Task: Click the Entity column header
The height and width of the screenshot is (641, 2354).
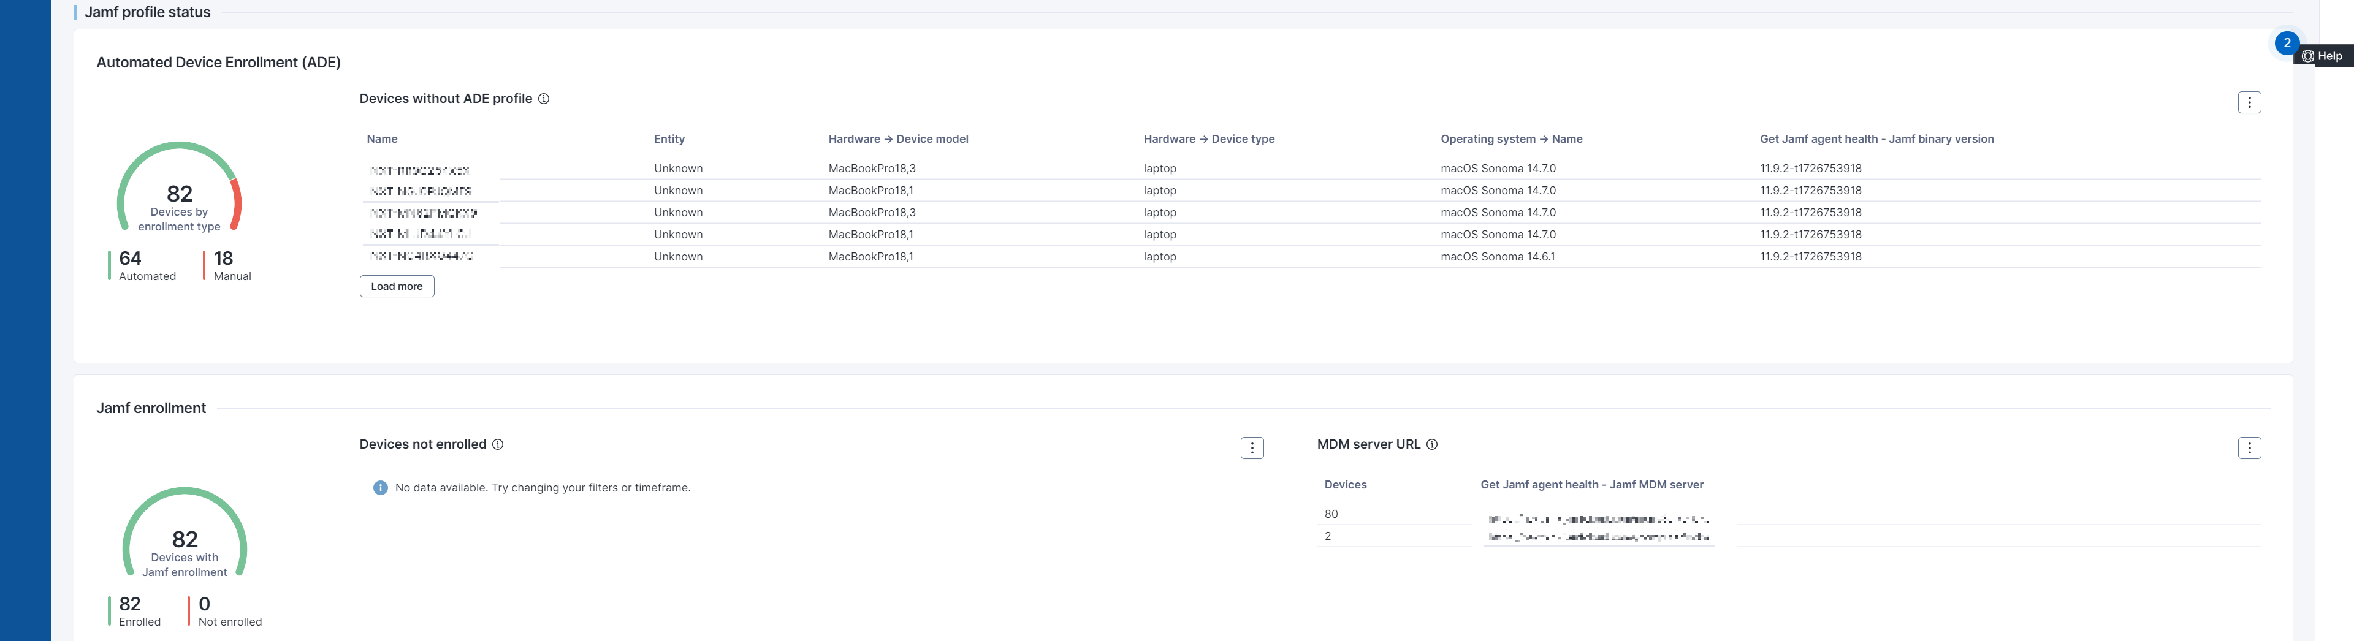Action: point(669,140)
